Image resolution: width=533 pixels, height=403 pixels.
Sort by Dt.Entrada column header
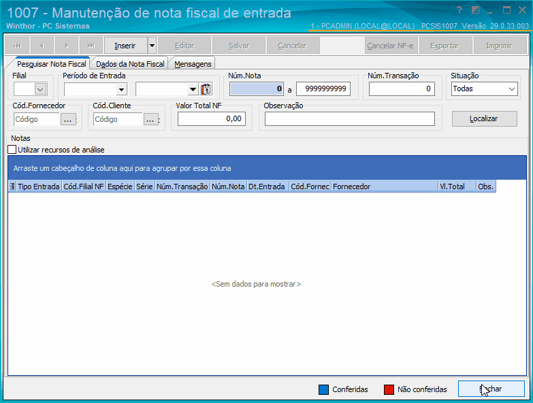(x=268, y=187)
